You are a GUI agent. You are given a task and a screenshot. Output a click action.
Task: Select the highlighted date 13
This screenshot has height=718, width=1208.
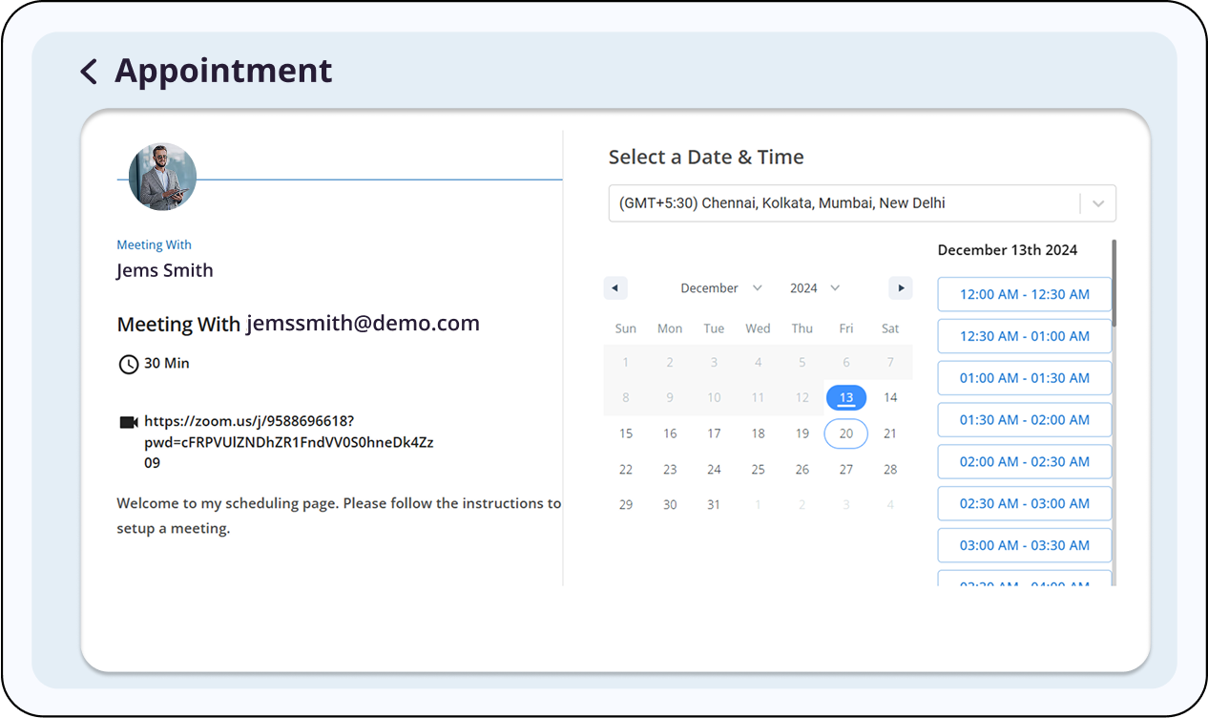845,397
